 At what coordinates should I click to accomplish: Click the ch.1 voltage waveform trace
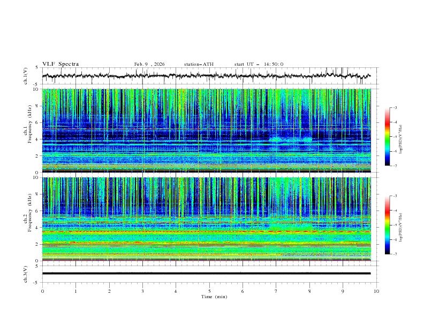[x=206, y=76]
